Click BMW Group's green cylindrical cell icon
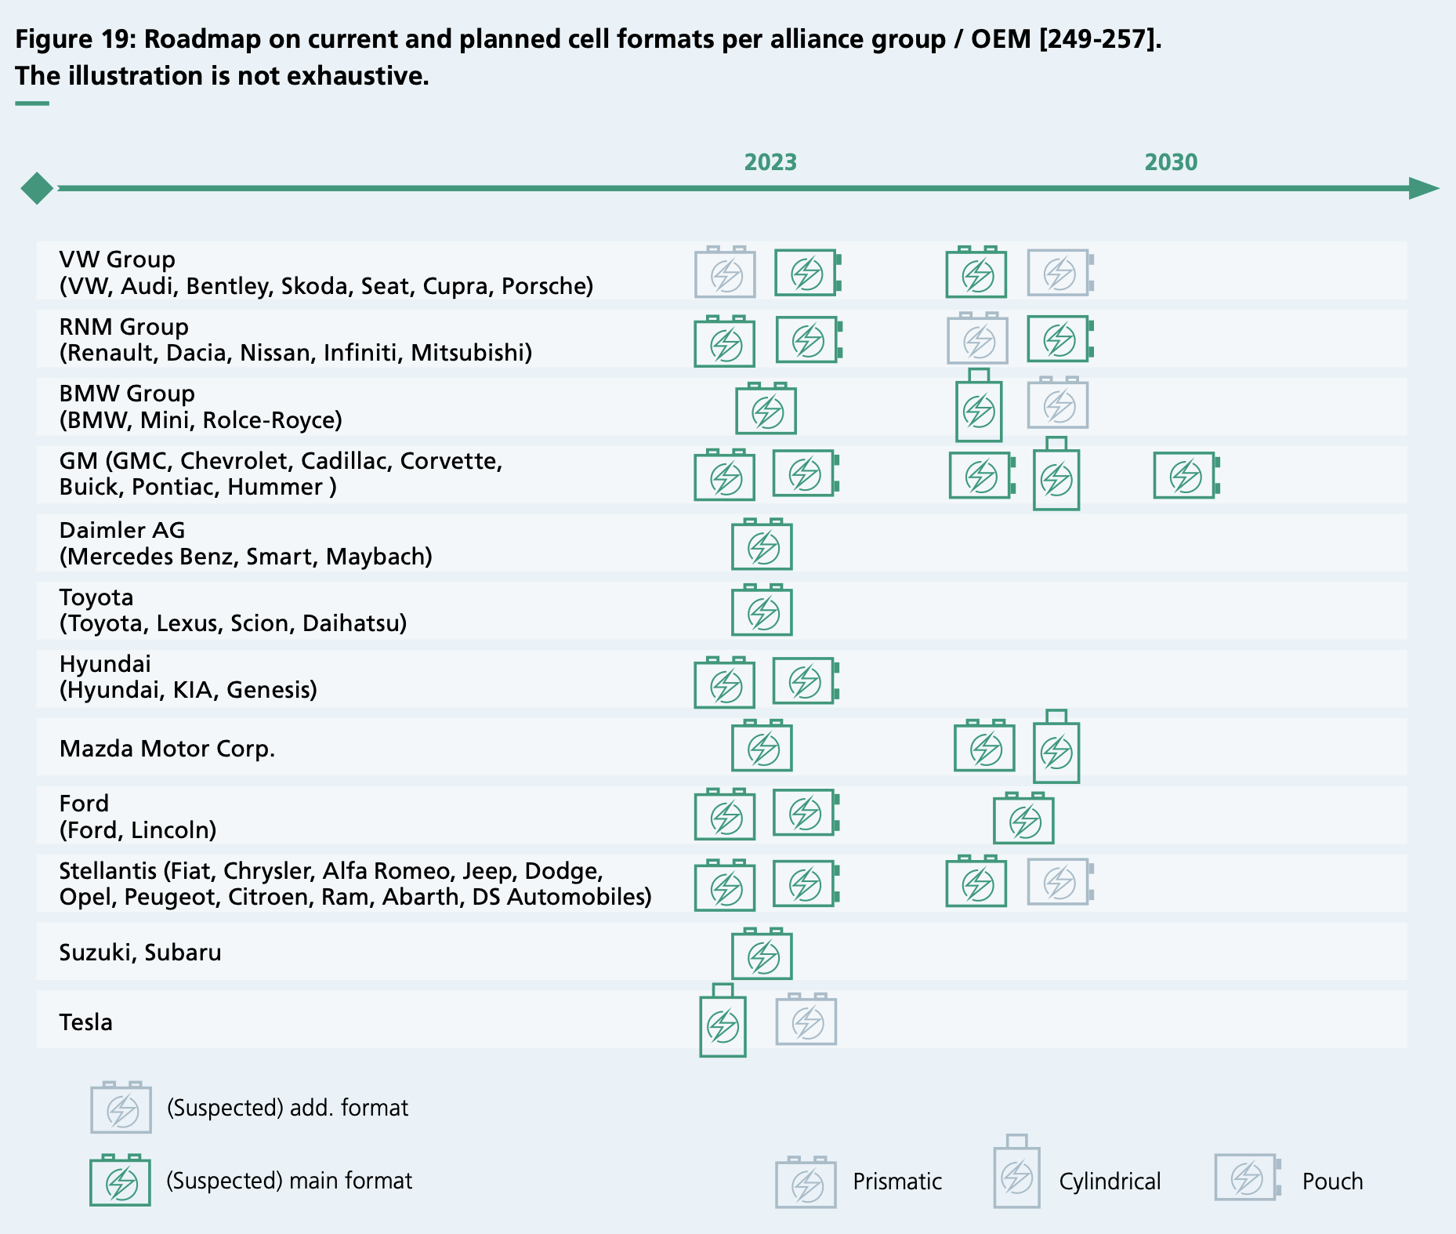The width and height of the screenshot is (1456, 1234). [x=979, y=408]
